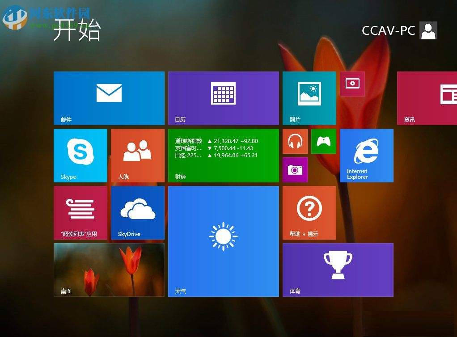Open the 邮件 (Mail) app tile
Viewport: 457px width, 337px height.
tap(109, 97)
